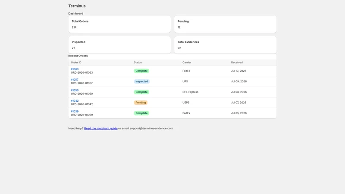This screenshot has width=345, height=194.
Task: Click the Complete badge for order #1063
Action: click(x=141, y=71)
